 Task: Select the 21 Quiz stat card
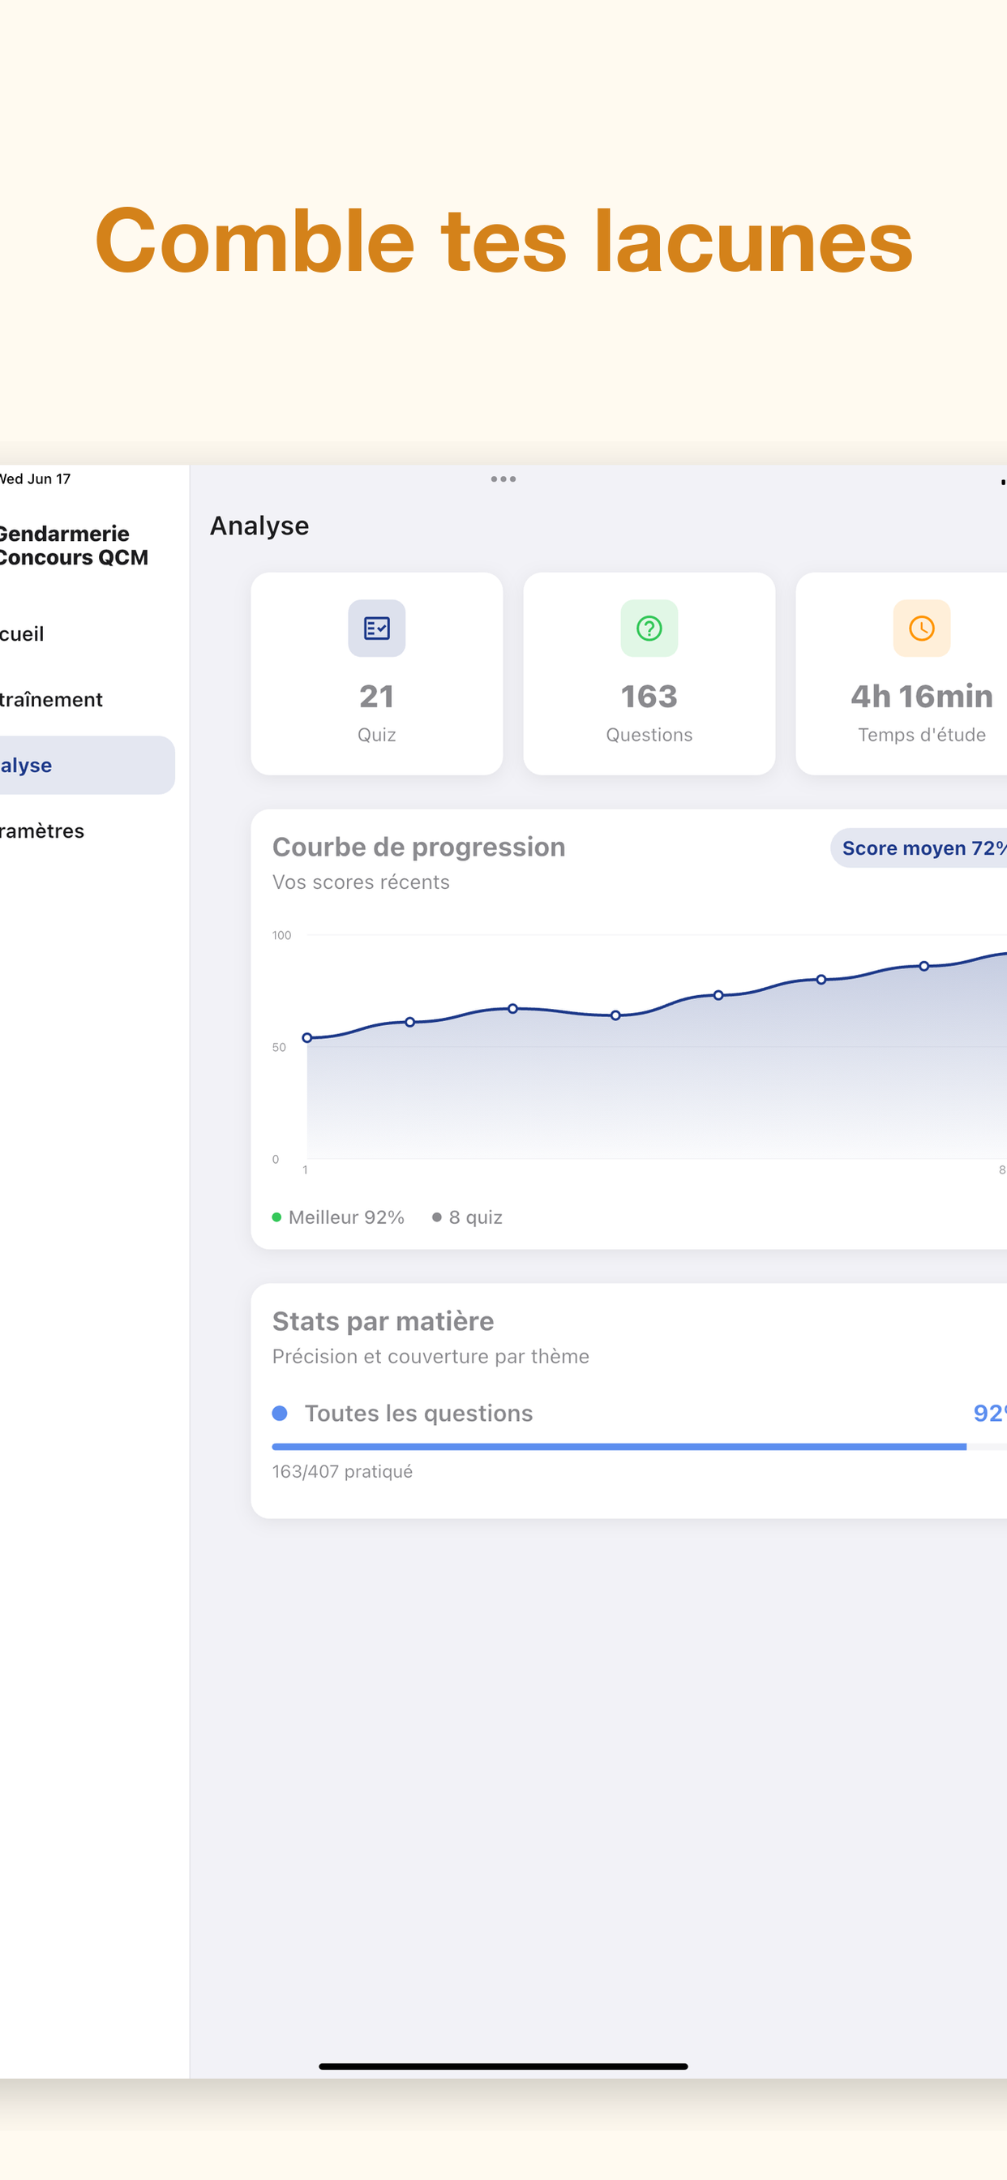pos(376,674)
